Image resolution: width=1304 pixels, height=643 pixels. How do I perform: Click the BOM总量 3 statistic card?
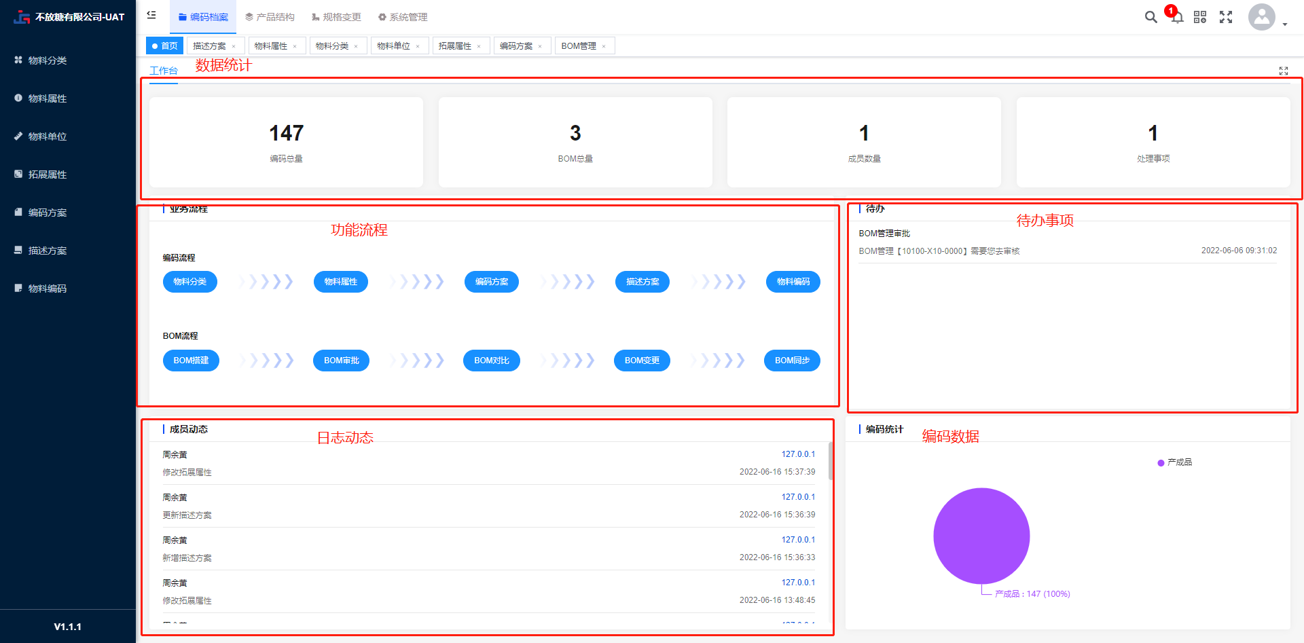[x=575, y=142]
